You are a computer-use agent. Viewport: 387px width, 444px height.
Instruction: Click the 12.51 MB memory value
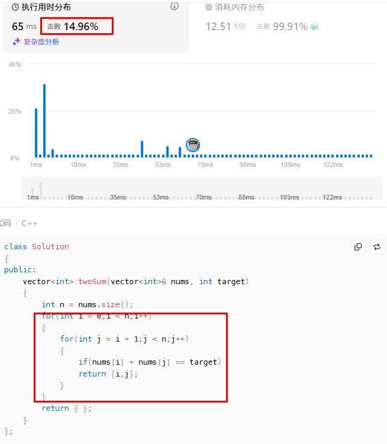225,27
